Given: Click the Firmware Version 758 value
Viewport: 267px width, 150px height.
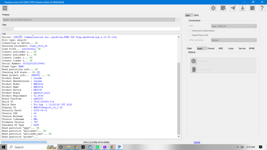Looking at the screenshot, I should point(35,122).
